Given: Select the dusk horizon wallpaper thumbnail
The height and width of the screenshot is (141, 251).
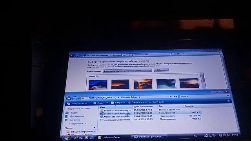Looking at the screenshot, I should pyautogui.click(x=189, y=83).
